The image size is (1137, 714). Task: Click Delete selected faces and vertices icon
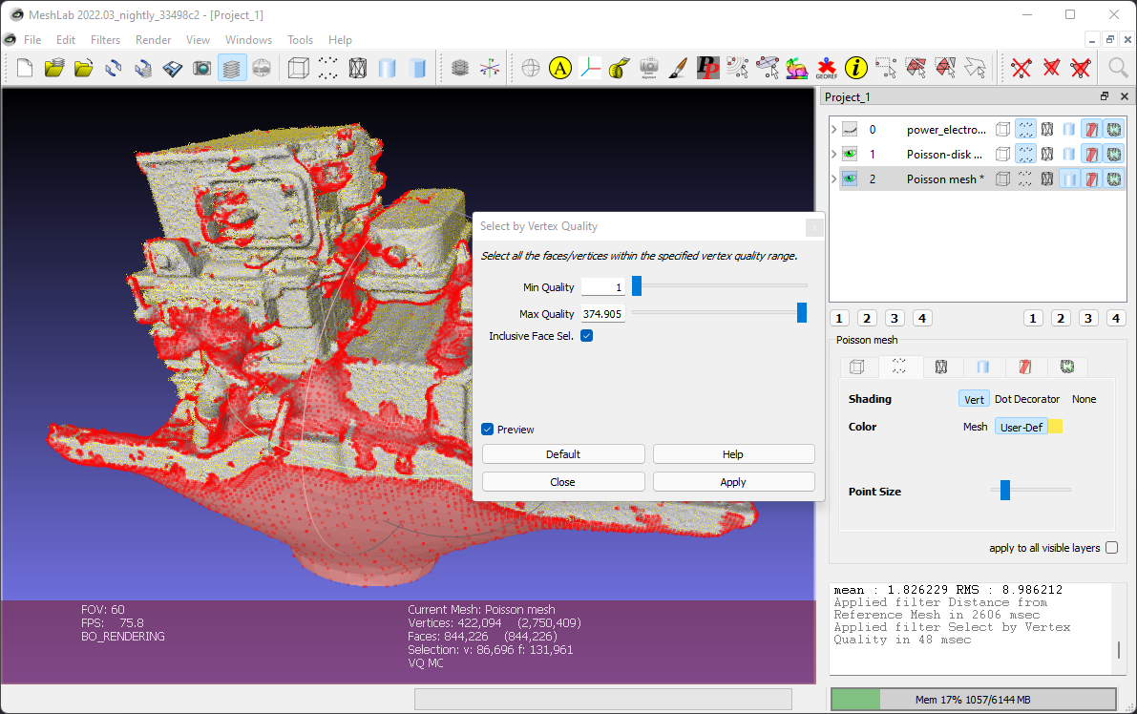1081,68
